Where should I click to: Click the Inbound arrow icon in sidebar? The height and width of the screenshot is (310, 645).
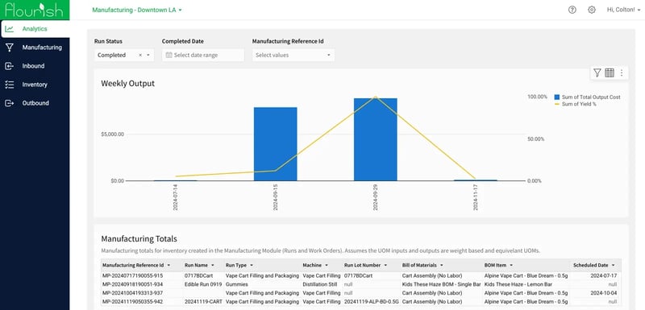coord(9,66)
